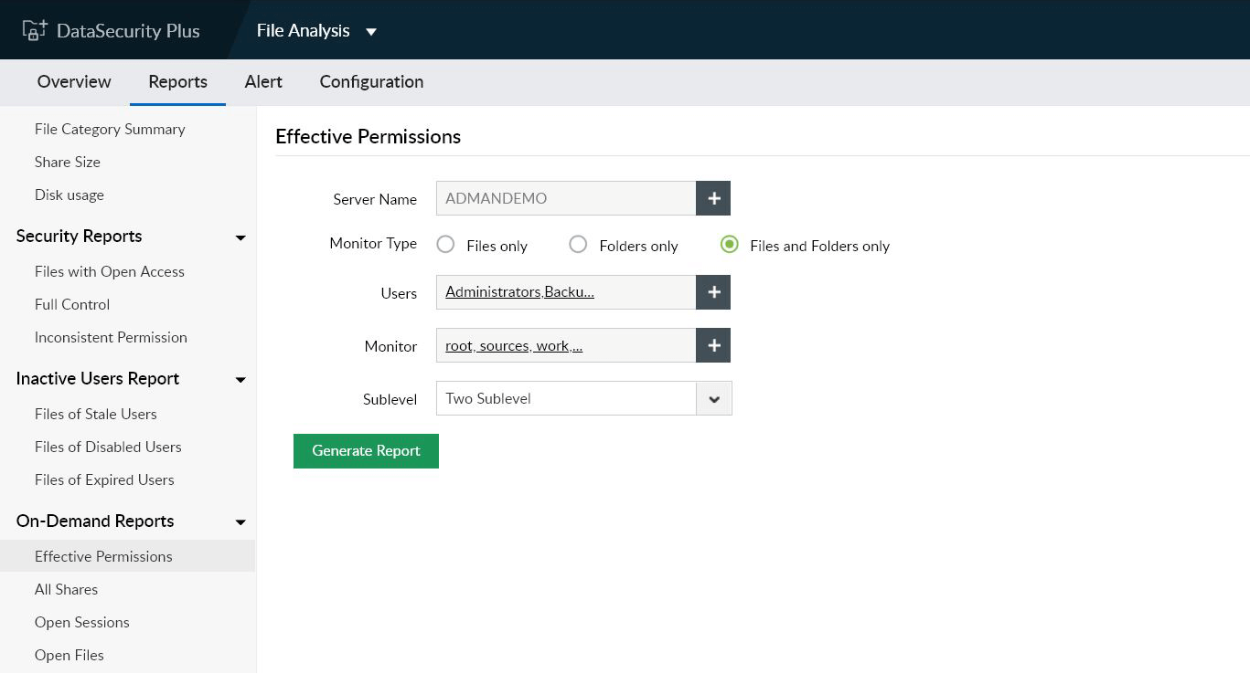Select Files and Folders only option

click(x=729, y=245)
